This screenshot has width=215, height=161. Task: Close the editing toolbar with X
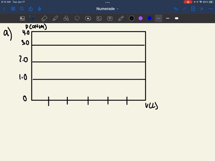[x=202, y=9]
